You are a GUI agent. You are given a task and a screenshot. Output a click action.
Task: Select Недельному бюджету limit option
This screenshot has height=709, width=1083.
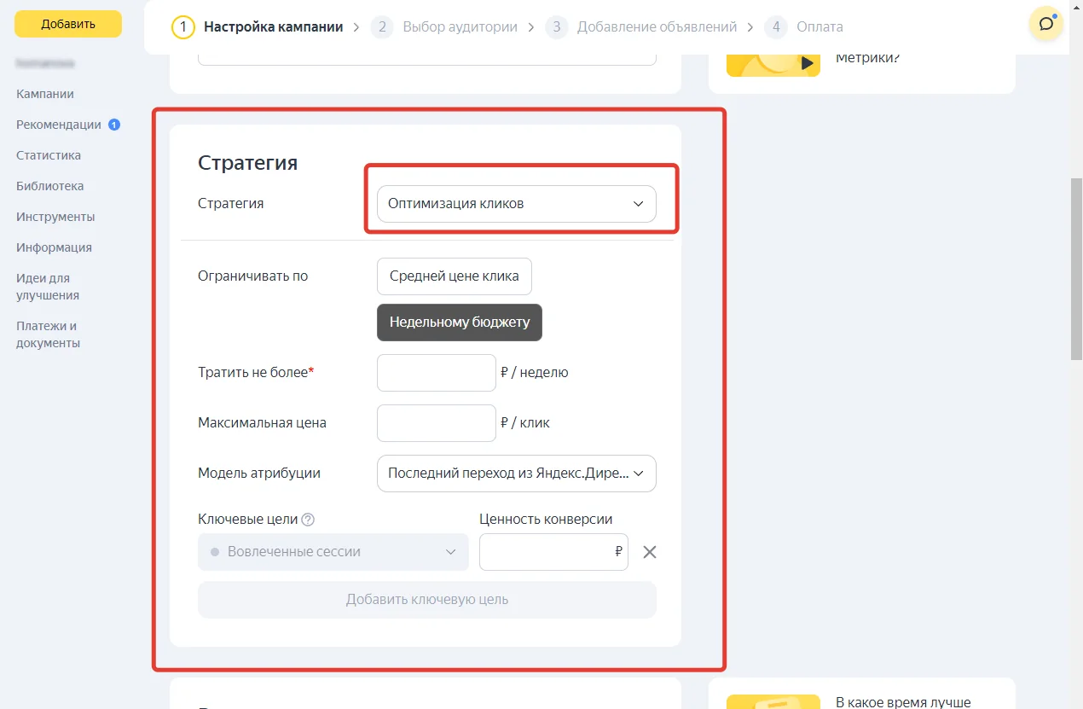coord(460,323)
